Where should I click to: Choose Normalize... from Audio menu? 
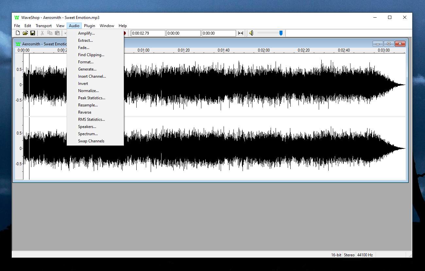click(x=95, y=91)
